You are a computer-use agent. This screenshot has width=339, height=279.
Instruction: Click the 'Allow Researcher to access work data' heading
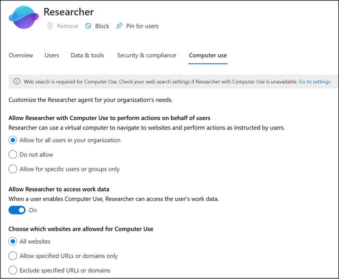click(x=59, y=189)
